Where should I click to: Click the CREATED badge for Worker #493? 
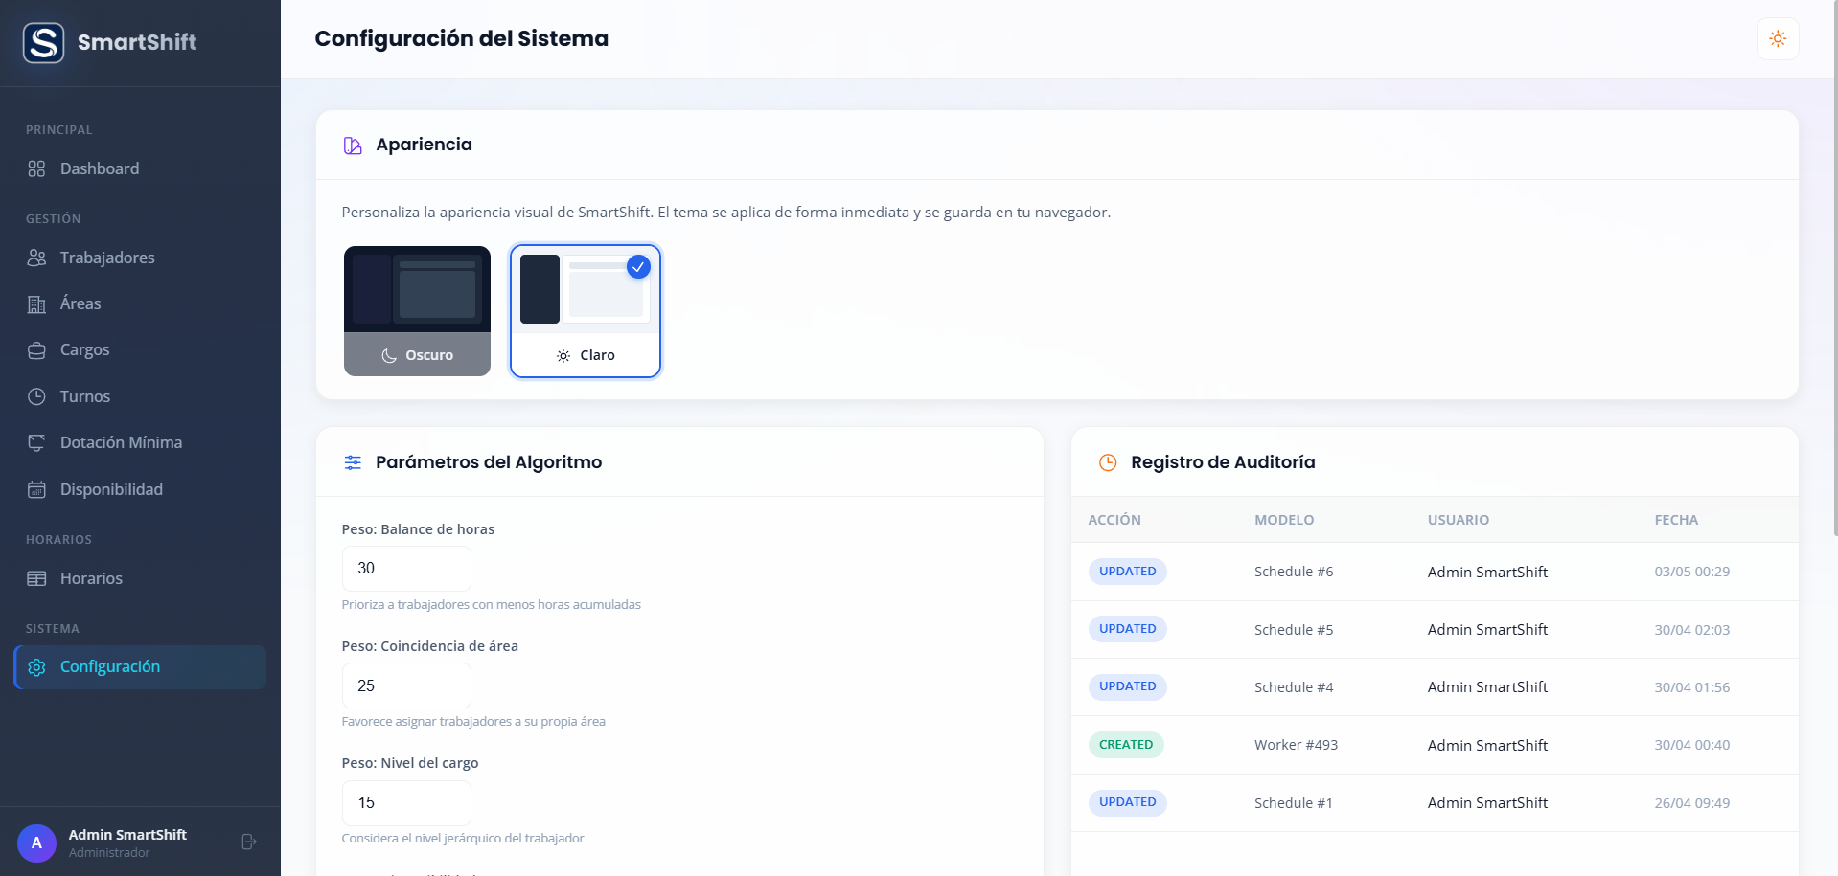point(1126,745)
